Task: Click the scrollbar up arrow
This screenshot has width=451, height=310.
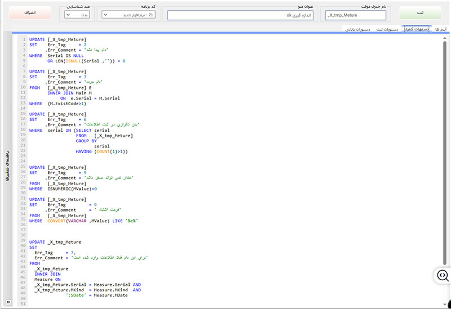Action: click(x=445, y=38)
